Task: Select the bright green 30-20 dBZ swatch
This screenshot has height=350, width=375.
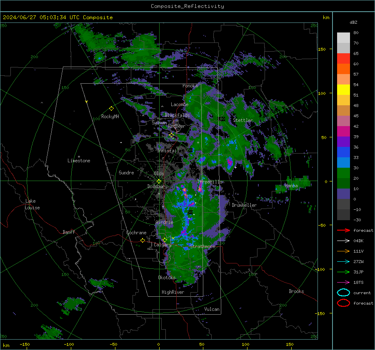Action: pyautogui.click(x=343, y=173)
